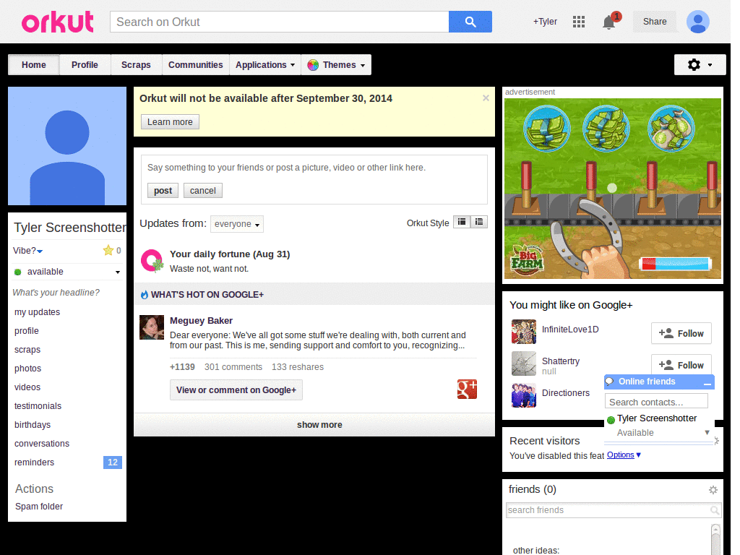Click the What's your headline field

tap(56, 293)
